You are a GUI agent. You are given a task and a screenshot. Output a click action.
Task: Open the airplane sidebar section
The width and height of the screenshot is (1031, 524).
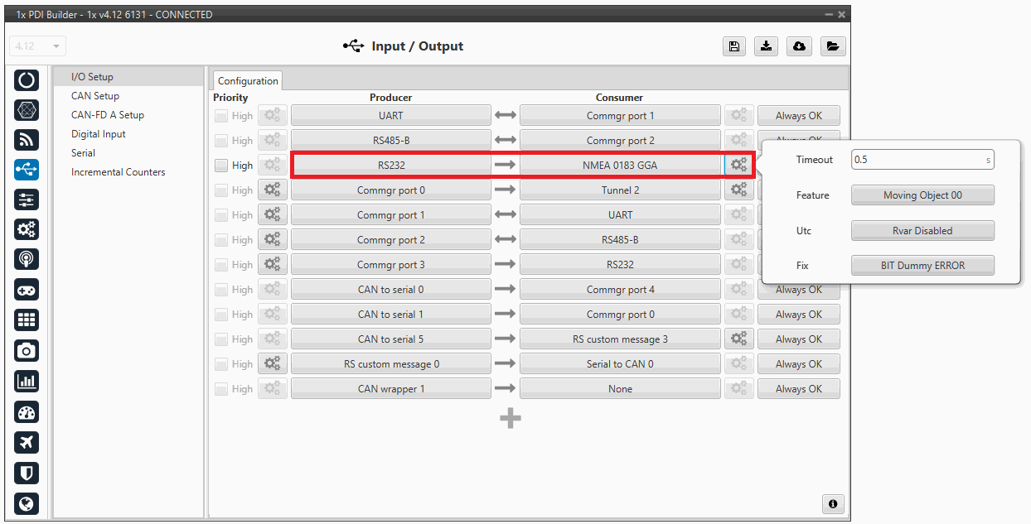click(x=27, y=442)
